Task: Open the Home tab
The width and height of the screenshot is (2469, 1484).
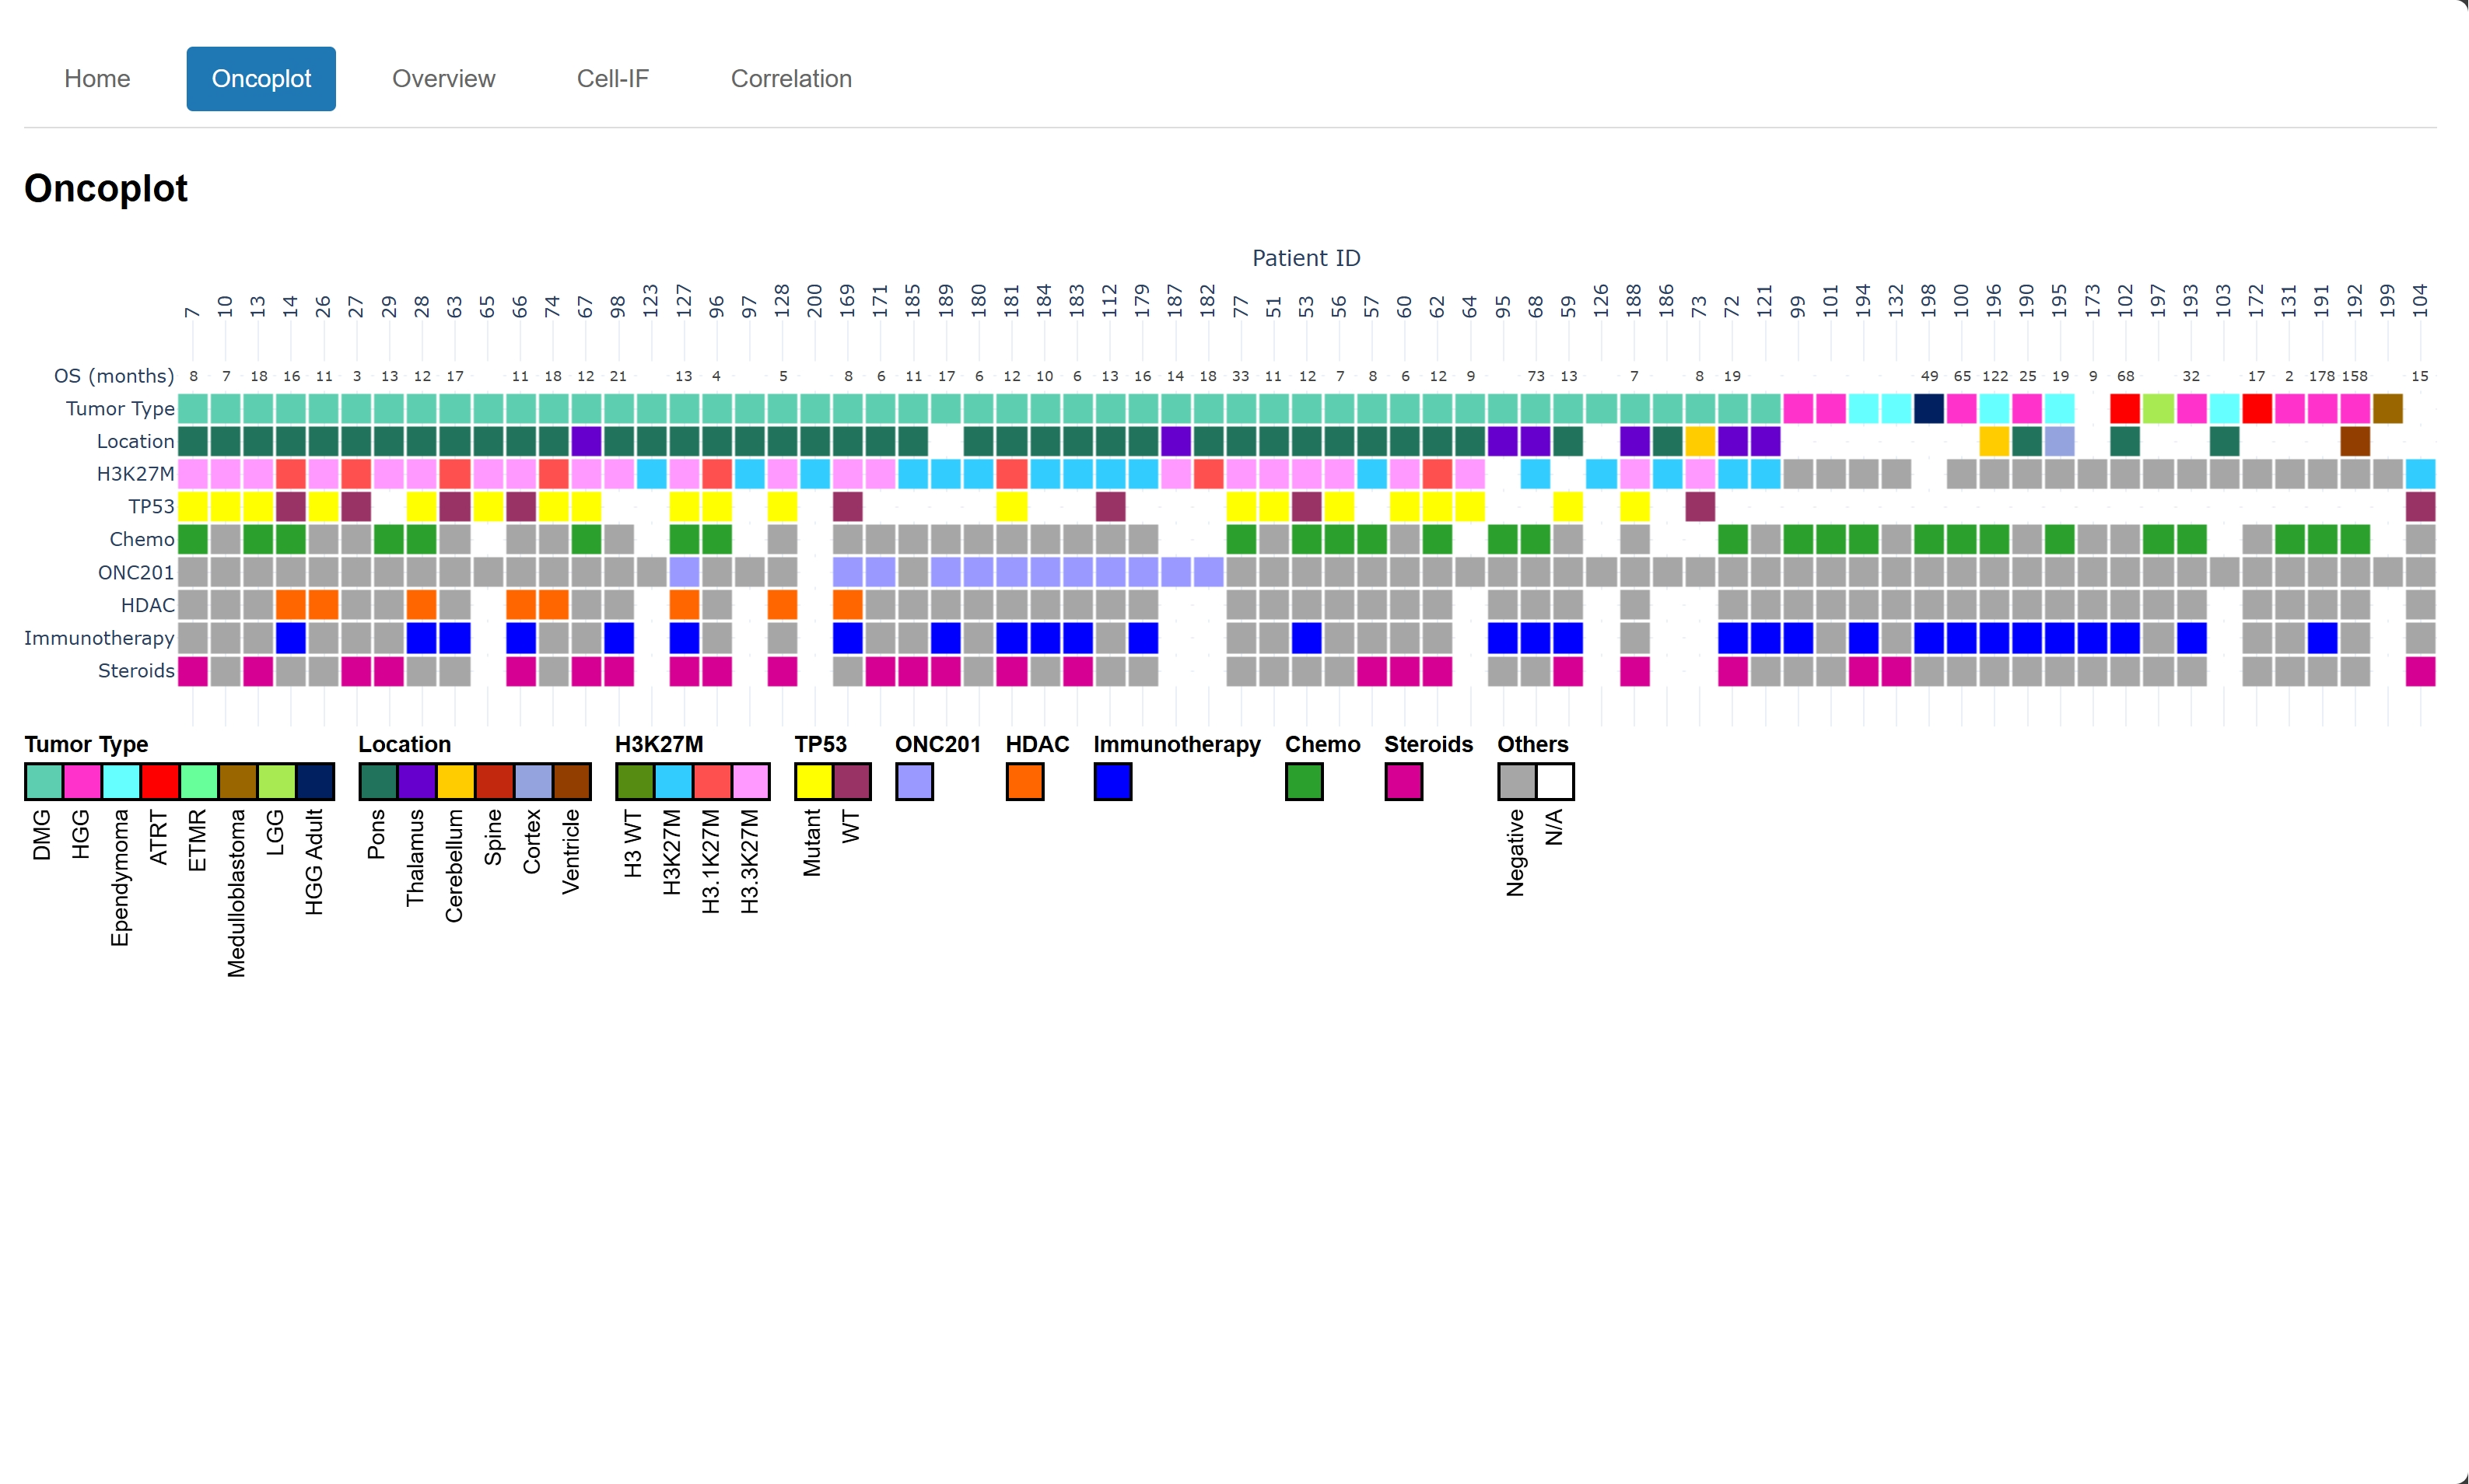Action: (x=97, y=79)
